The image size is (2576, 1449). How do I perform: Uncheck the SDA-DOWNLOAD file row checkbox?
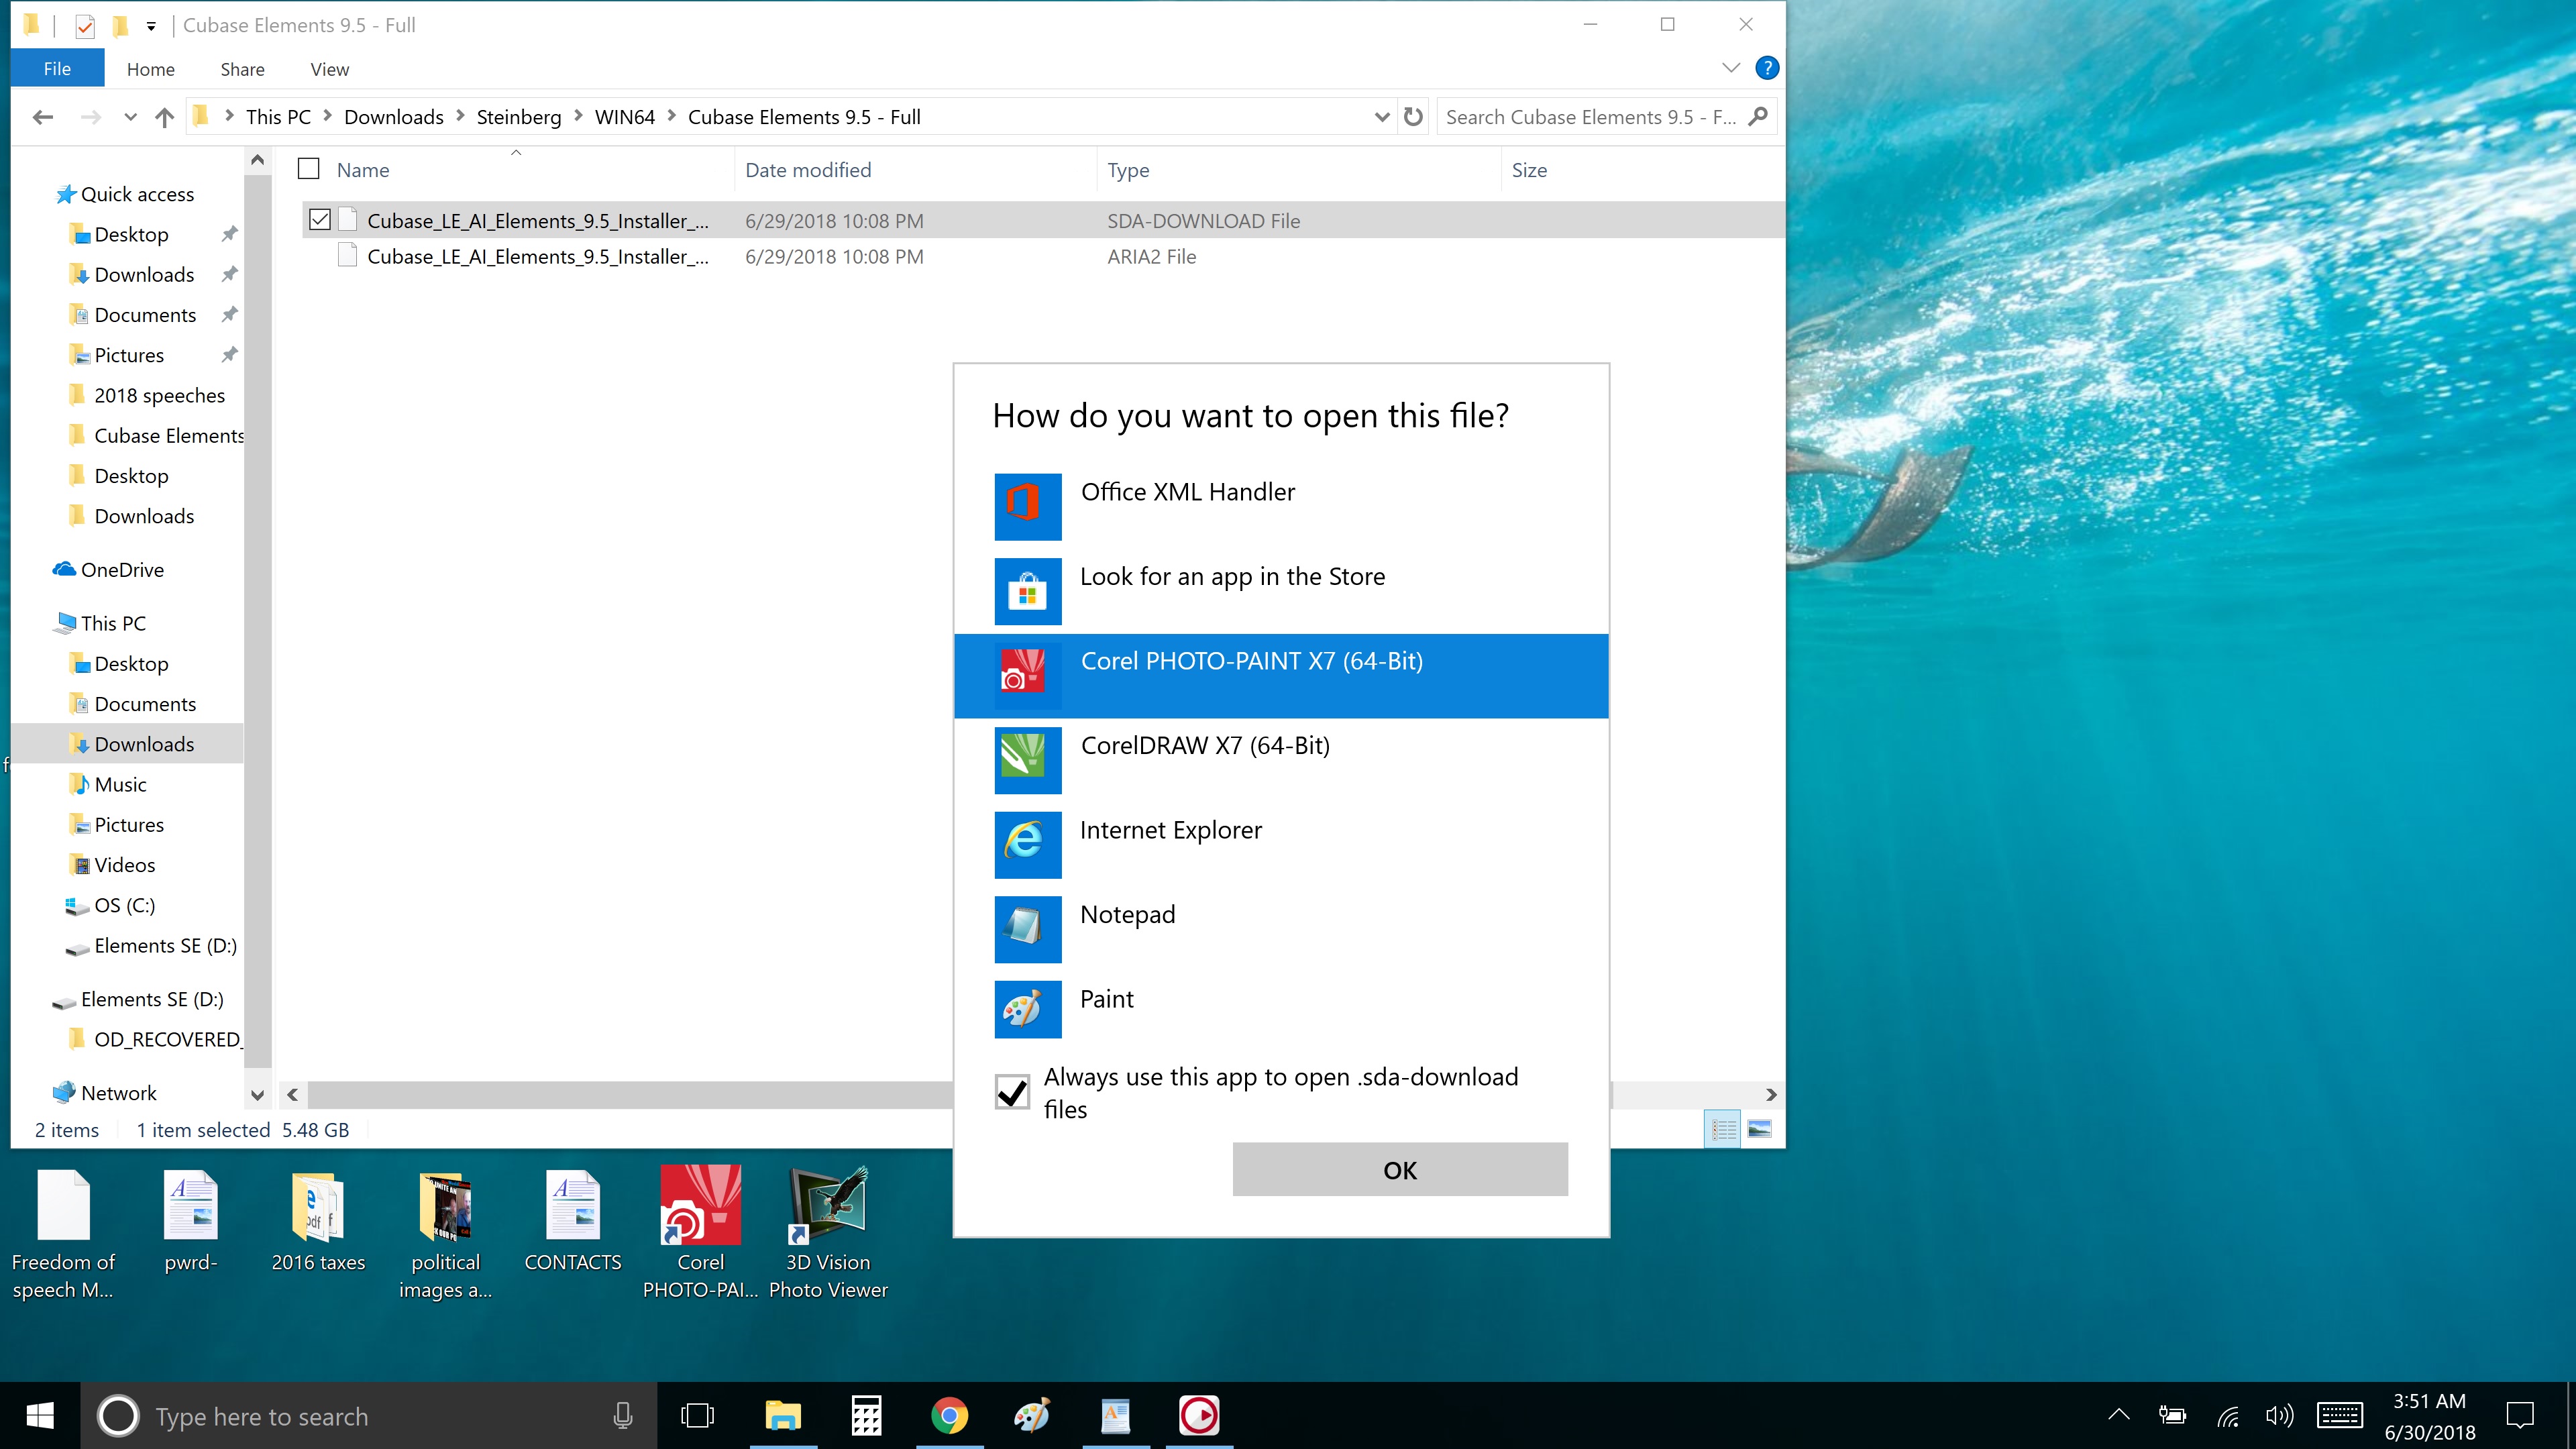point(320,220)
